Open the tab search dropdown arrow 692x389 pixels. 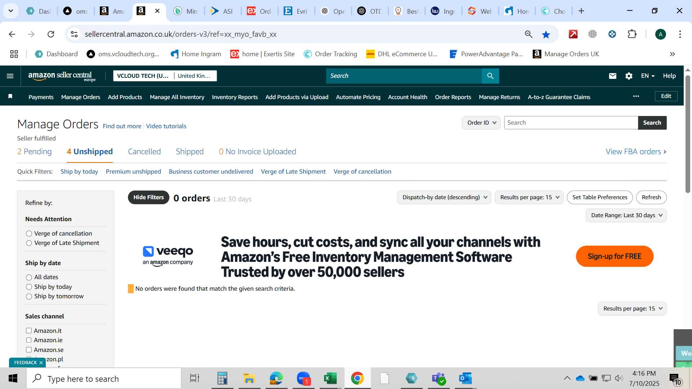(11, 11)
